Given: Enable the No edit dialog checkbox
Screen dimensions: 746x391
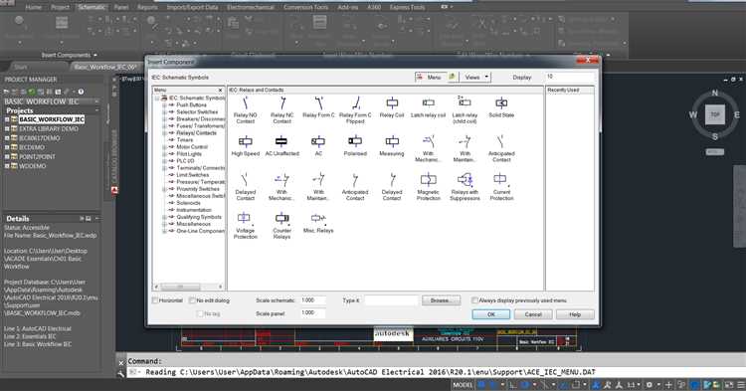Looking at the screenshot, I should point(192,300).
